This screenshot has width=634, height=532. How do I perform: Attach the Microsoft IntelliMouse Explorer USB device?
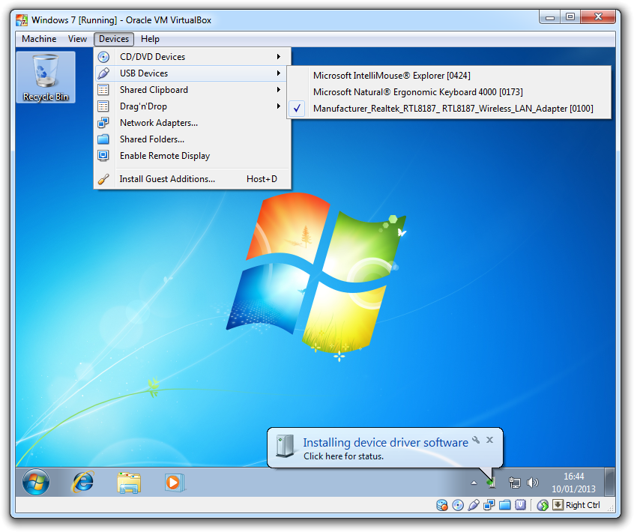[391, 76]
